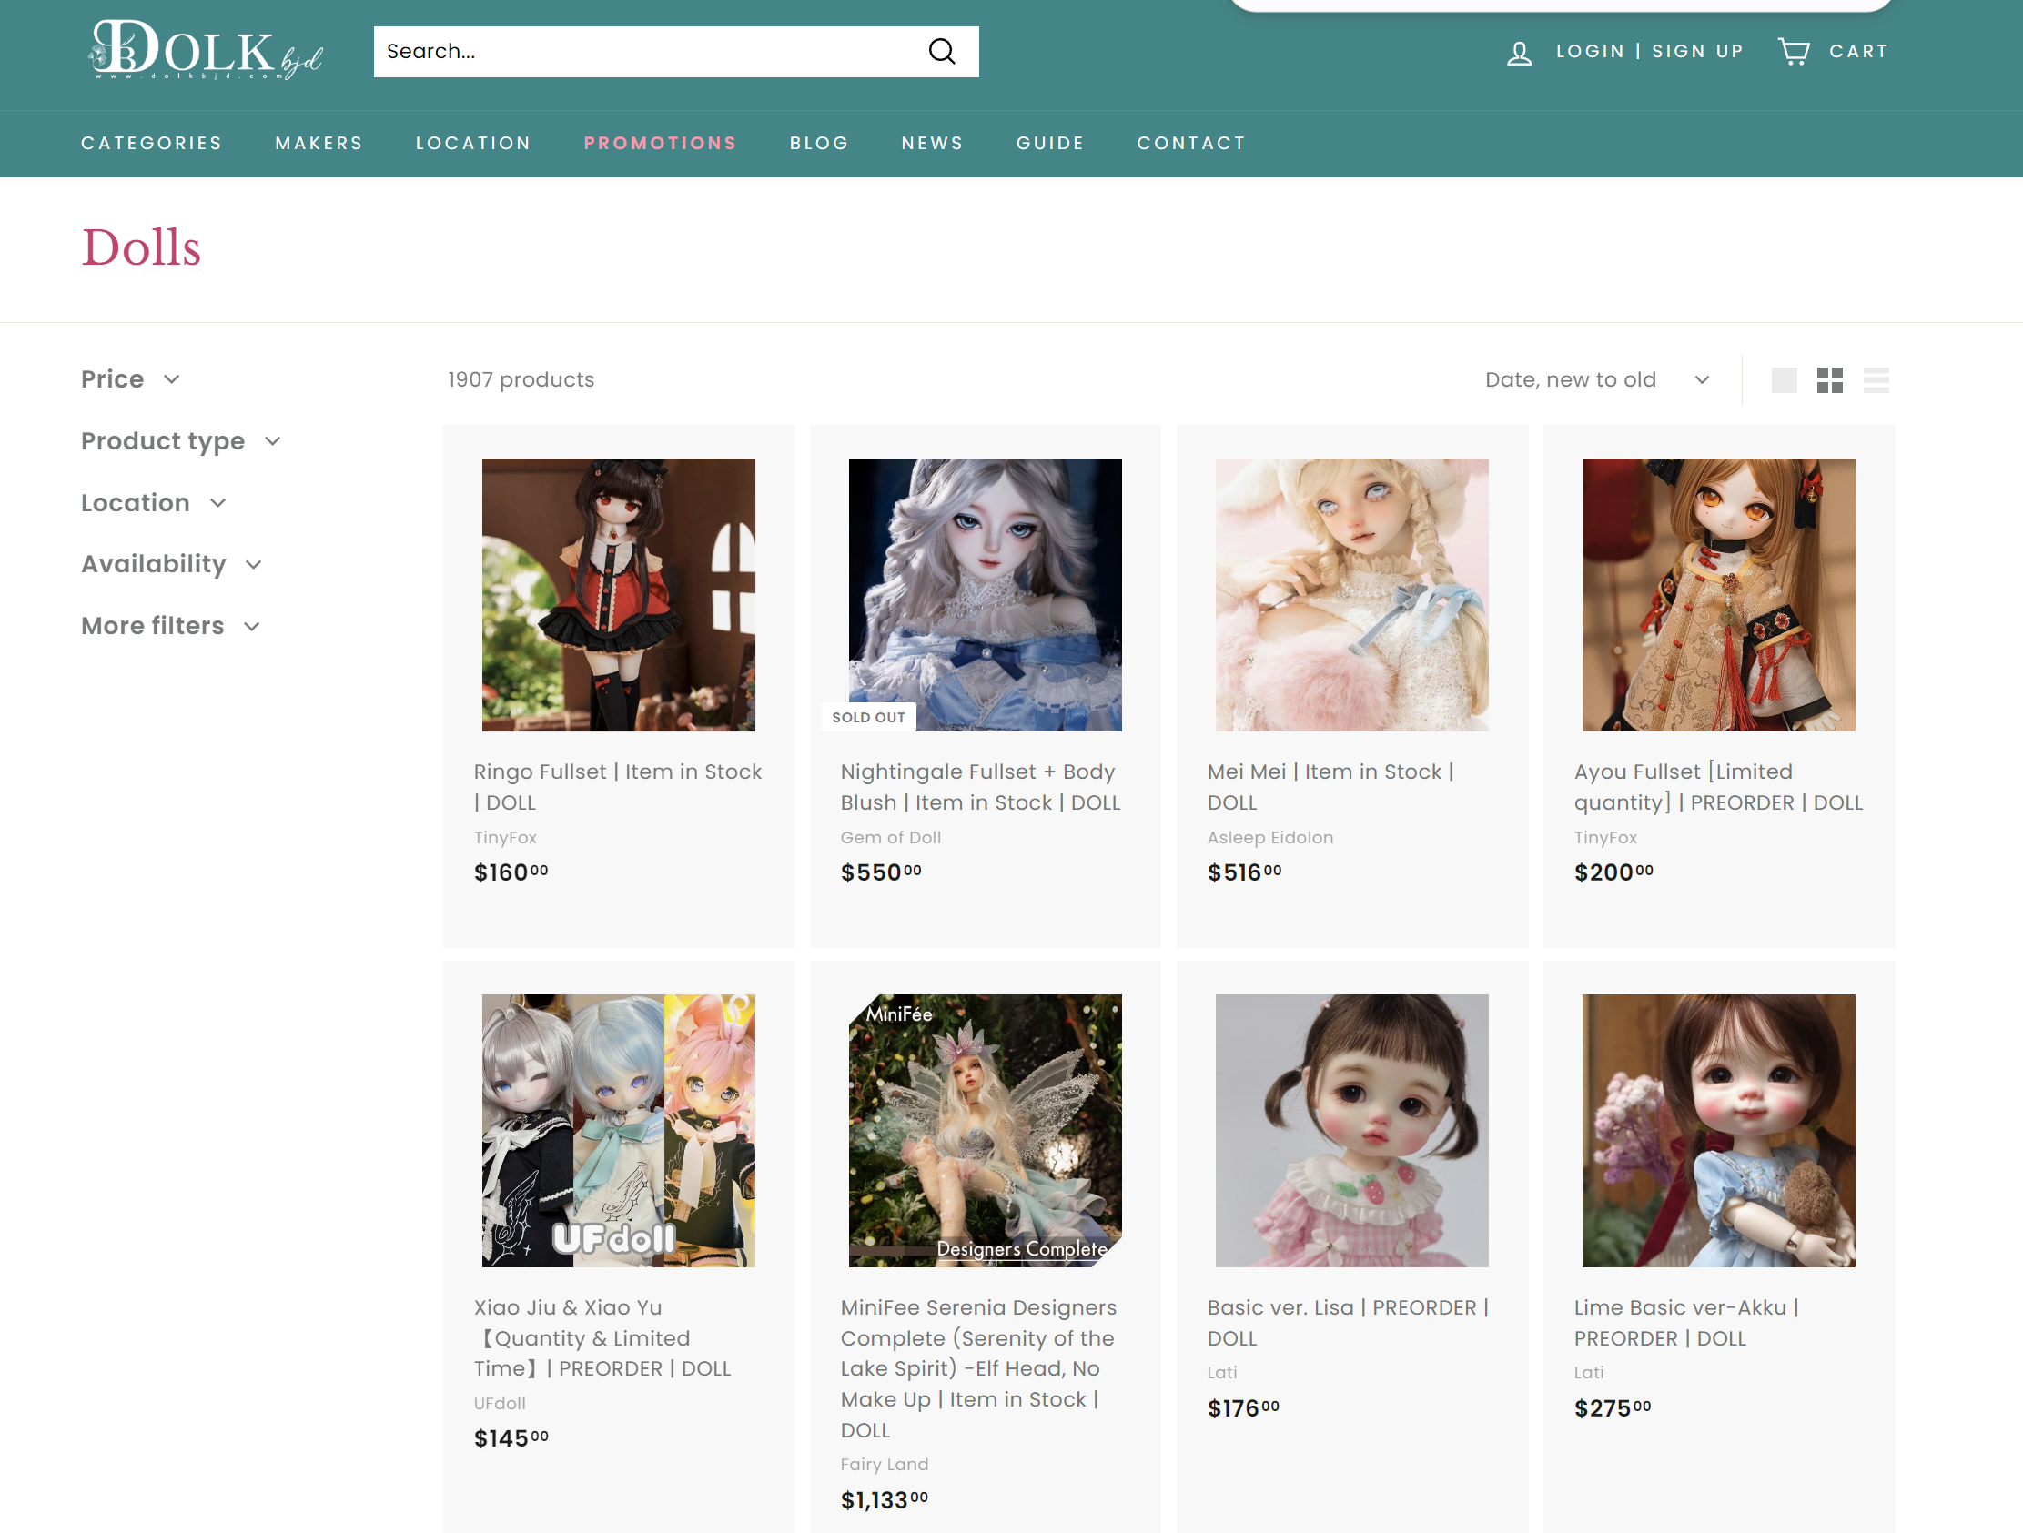Open the Promotions menu item
This screenshot has width=2023, height=1533.
tap(660, 143)
